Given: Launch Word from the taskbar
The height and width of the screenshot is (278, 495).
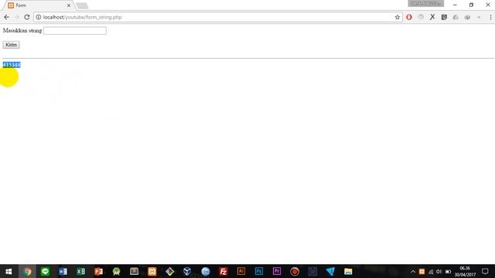Looking at the screenshot, I should coord(63,271).
